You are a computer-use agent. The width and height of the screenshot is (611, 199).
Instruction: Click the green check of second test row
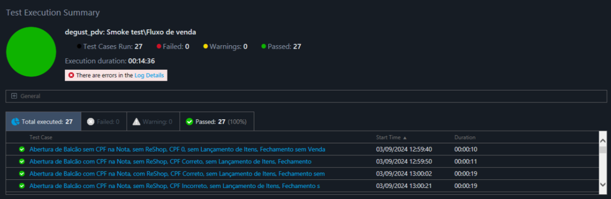coord(22,162)
